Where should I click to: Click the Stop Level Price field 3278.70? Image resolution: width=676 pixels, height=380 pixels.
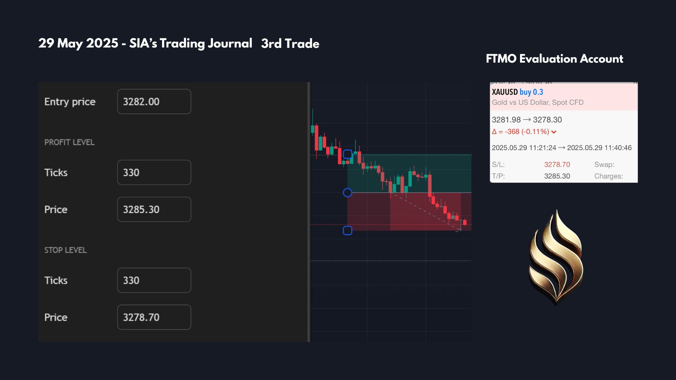pyautogui.click(x=154, y=317)
